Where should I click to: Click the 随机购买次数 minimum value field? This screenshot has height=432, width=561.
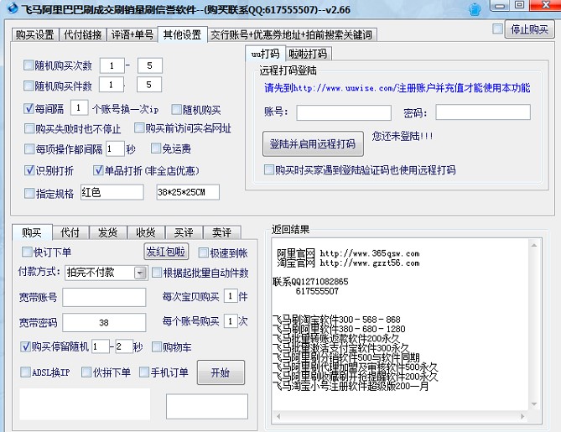click(x=112, y=65)
